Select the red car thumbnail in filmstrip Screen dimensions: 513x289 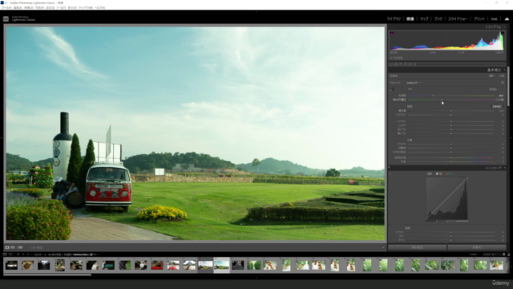coord(157,265)
